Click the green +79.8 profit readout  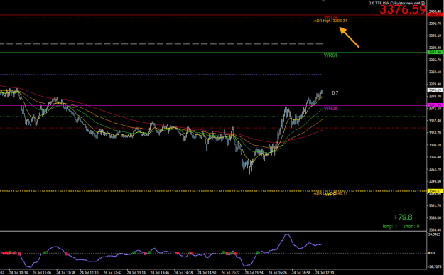pyautogui.click(x=403, y=217)
